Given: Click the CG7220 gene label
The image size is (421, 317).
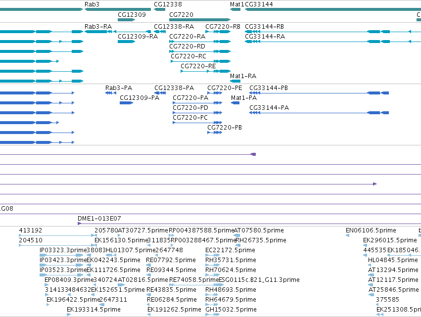Looking at the screenshot, I should [x=181, y=14].
